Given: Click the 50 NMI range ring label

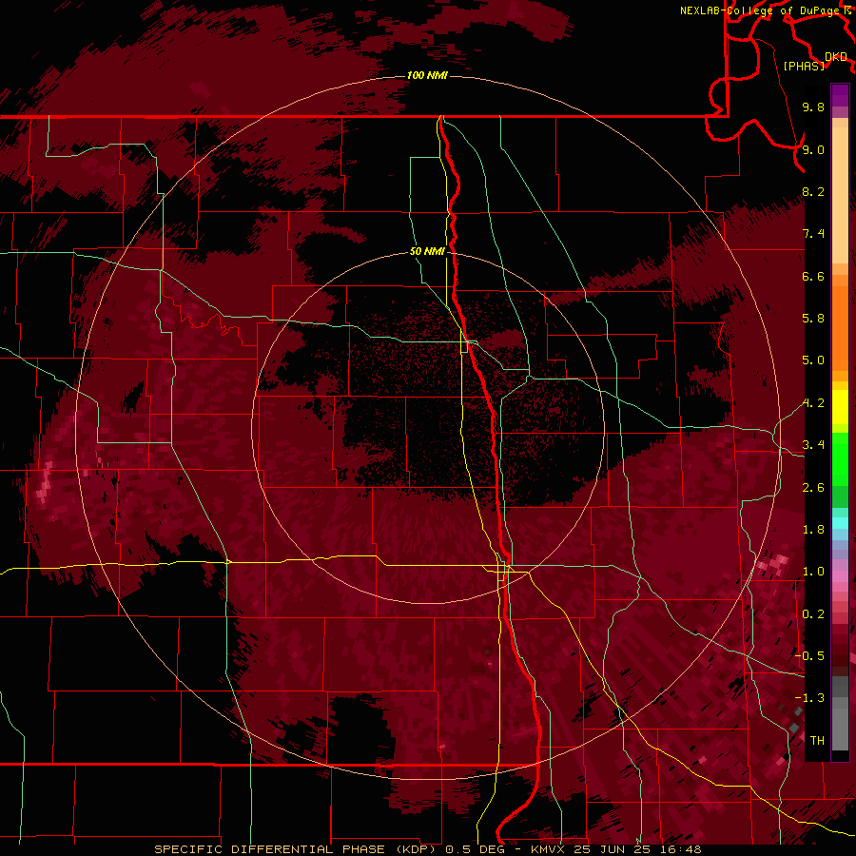Looking at the screenshot, I should (427, 251).
